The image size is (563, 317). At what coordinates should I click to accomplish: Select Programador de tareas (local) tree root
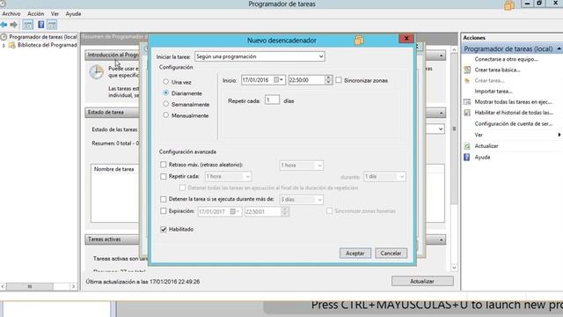[x=43, y=37]
